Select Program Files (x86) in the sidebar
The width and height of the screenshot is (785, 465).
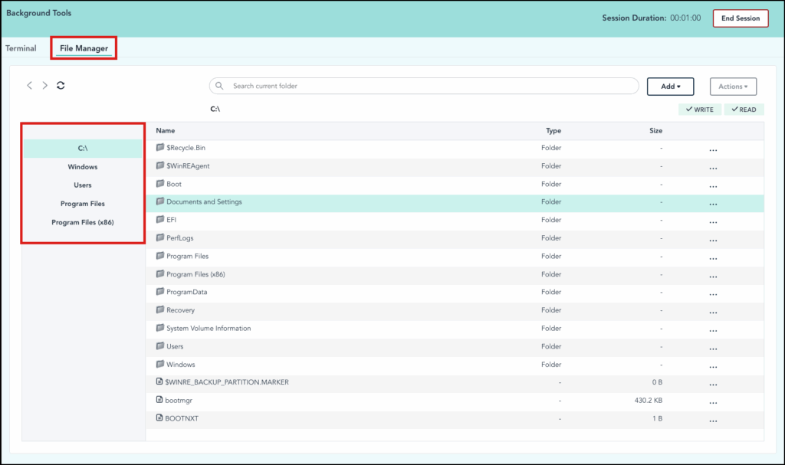(83, 222)
